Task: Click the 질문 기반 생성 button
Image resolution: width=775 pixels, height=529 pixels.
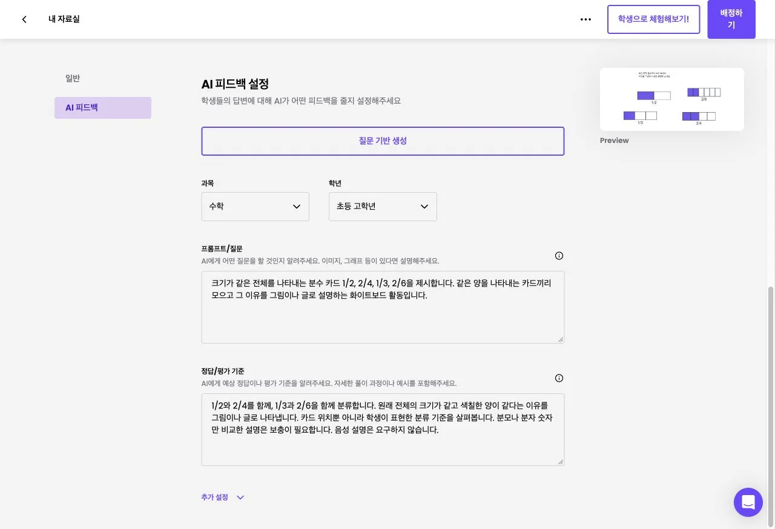Action: [383, 141]
